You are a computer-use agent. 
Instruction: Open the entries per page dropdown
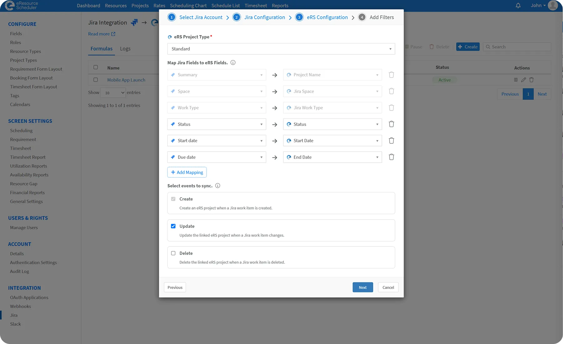click(113, 93)
